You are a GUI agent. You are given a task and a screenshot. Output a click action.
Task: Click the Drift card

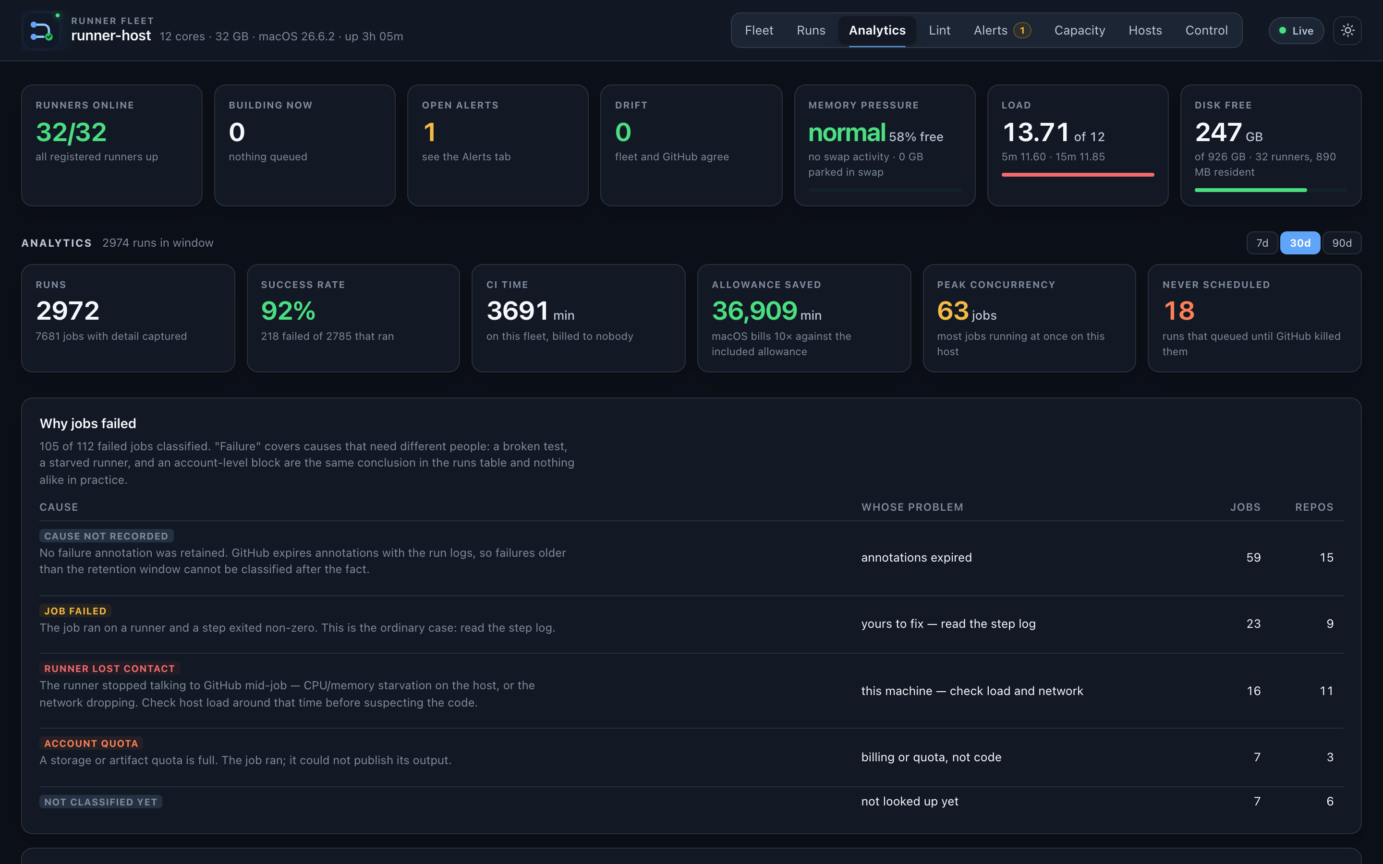click(691, 145)
